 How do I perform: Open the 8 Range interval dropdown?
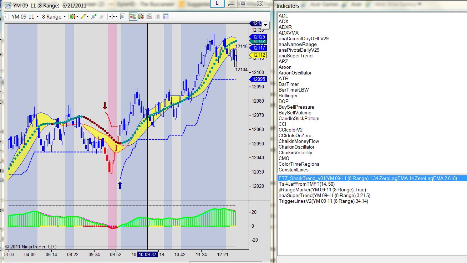point(54,16)
